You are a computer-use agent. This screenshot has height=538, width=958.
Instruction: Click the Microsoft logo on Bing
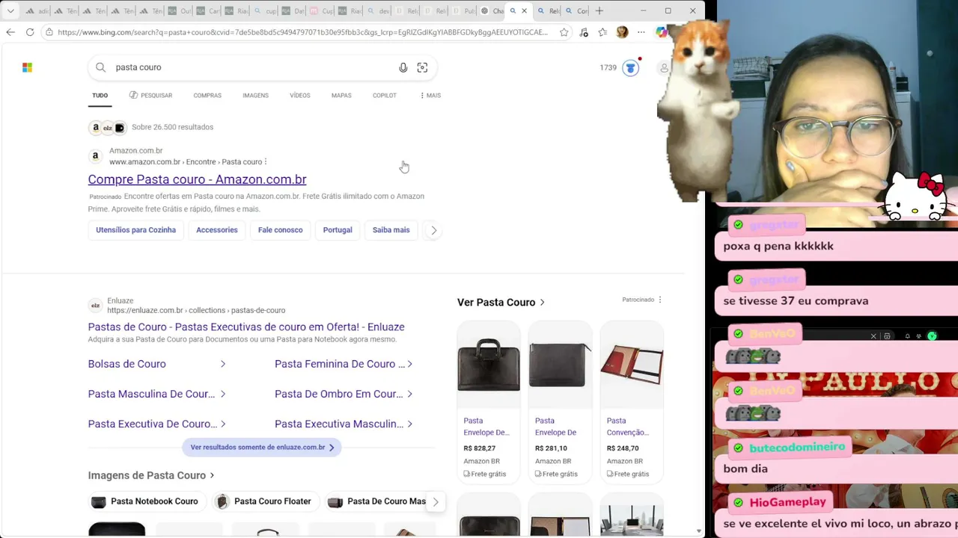27,67
